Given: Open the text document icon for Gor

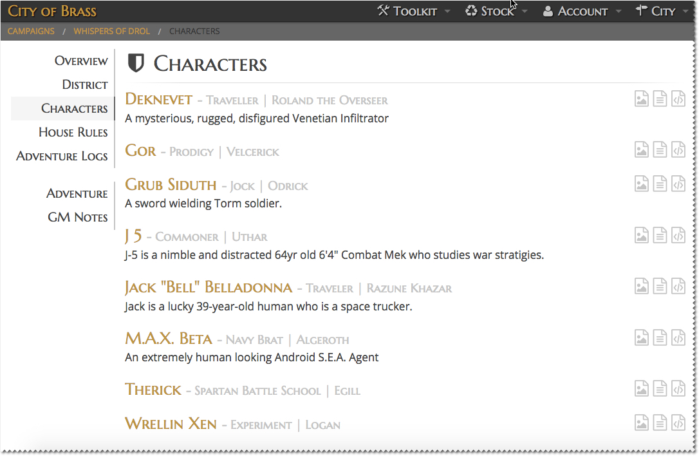Looking at the screenshot, I should point(660,150).
